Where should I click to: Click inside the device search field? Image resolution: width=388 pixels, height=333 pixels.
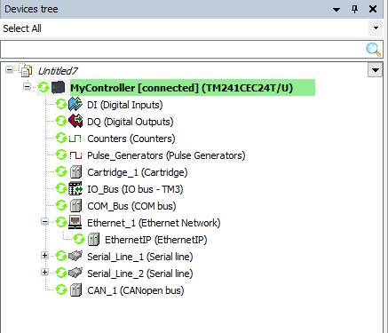pyautogui.click(x=183, y=50)
